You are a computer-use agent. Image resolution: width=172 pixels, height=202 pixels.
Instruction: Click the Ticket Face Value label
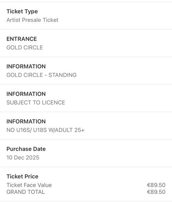tap(29, 185)
